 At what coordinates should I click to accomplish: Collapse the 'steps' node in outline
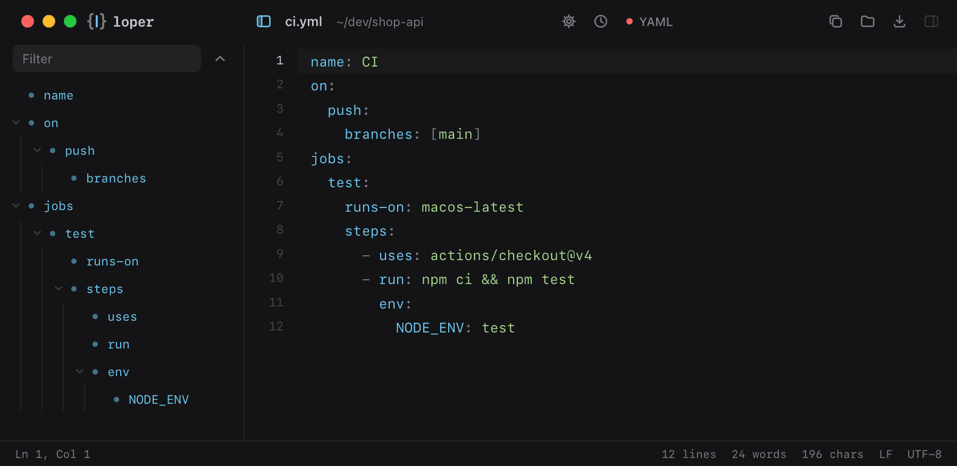58,289
